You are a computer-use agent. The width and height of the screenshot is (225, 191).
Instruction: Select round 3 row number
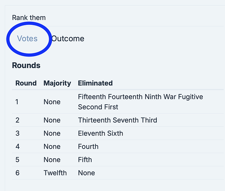[17, 133]
